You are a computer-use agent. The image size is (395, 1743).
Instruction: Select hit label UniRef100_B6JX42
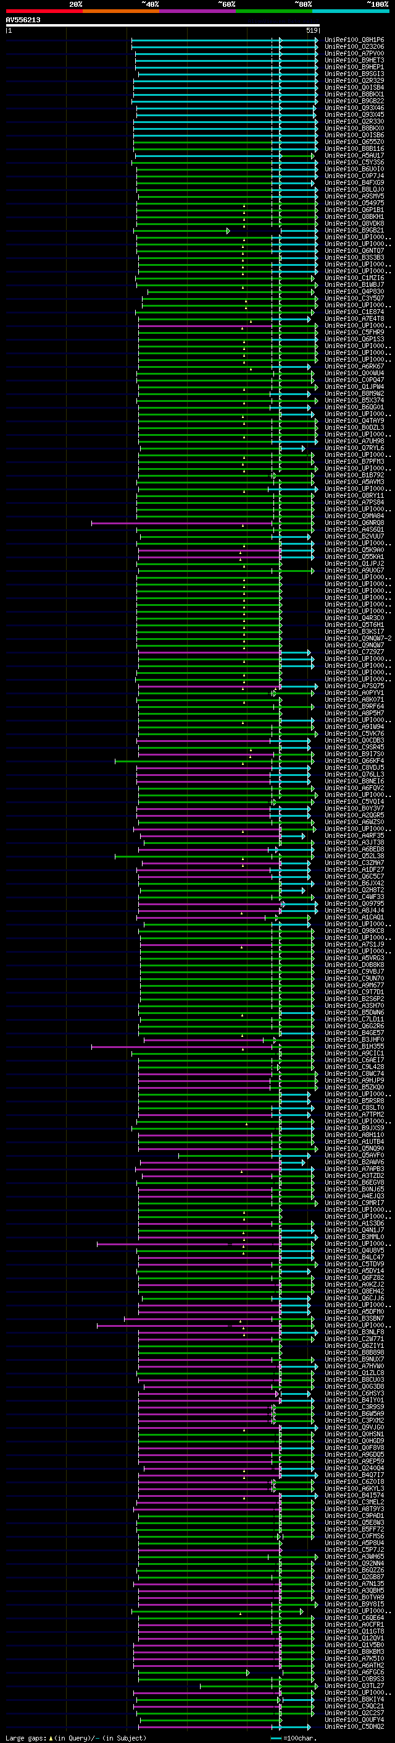click(x=354, y=883)
